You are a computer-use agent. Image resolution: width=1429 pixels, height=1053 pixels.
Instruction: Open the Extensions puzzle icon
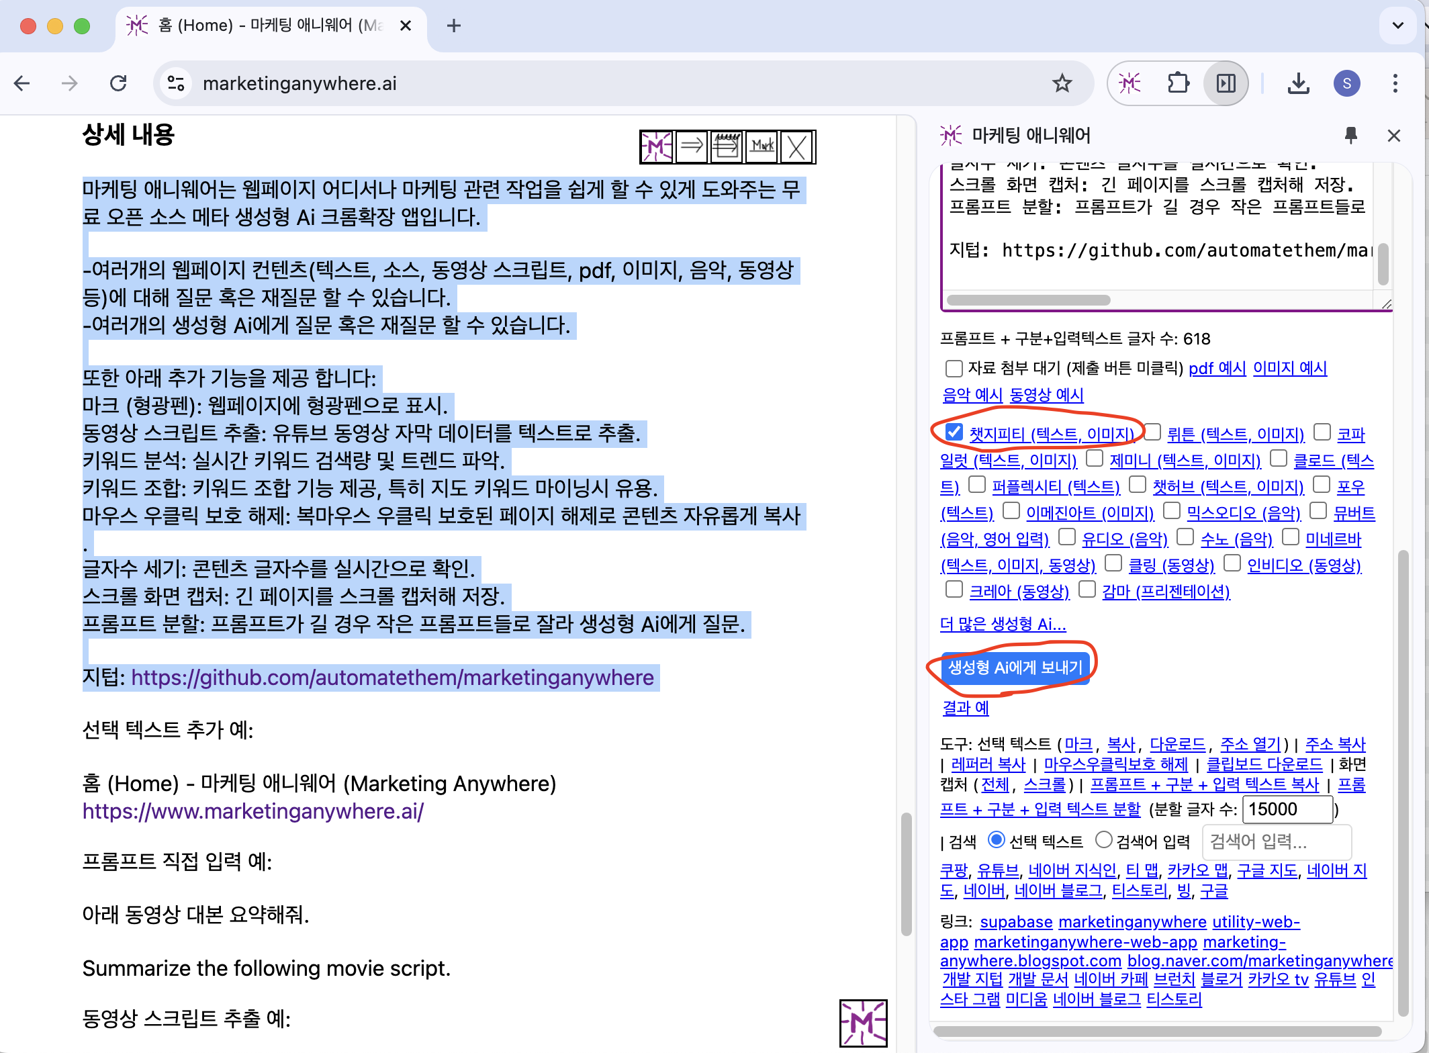point(1178,83)
